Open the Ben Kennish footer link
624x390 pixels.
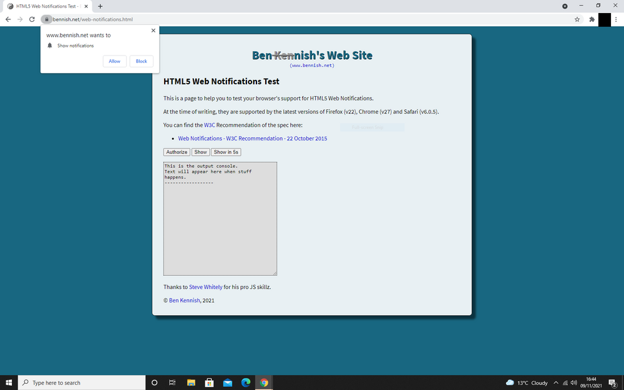point(184,301)
